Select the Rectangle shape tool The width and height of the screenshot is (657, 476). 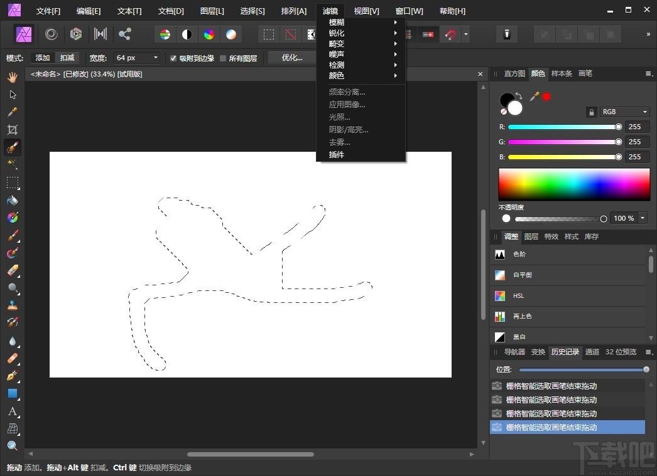[x=13, y=394]
